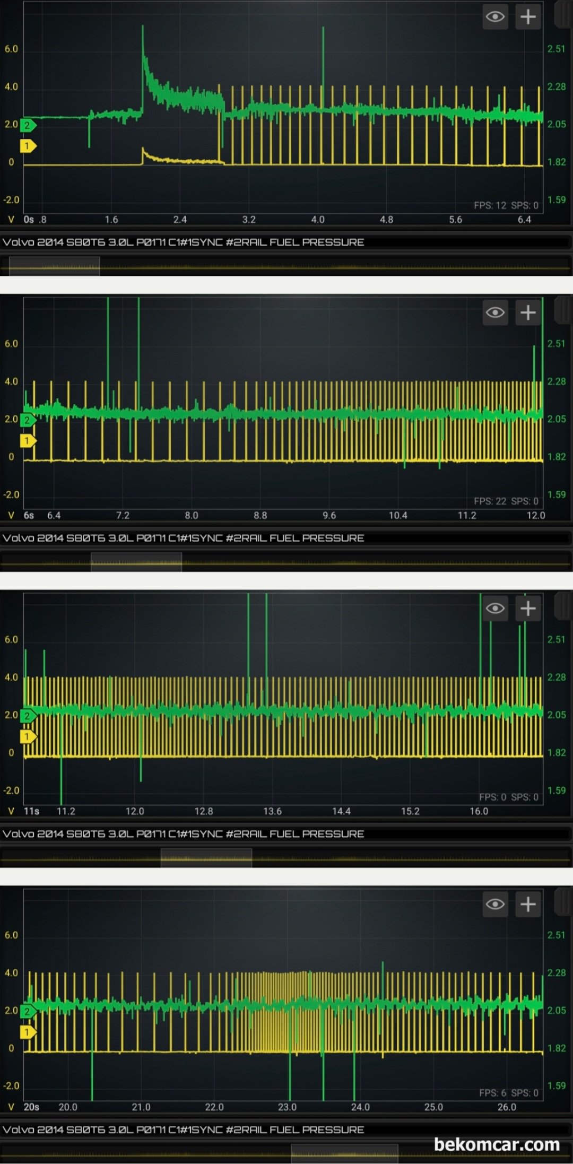Click the '6s' time axis start label

(x=29, y=515)
